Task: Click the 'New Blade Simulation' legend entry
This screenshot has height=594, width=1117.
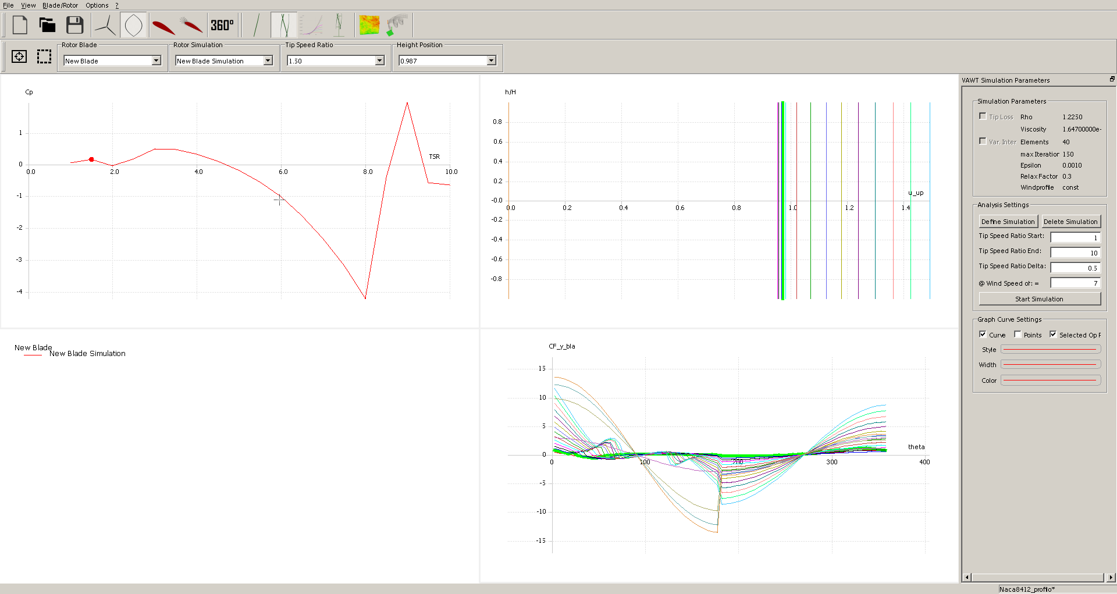Action: [x=87, y=354]
